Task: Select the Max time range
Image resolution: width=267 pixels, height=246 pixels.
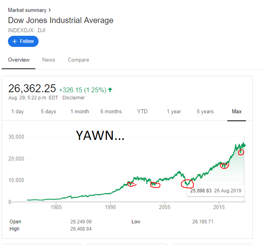Action: [236, 112]
